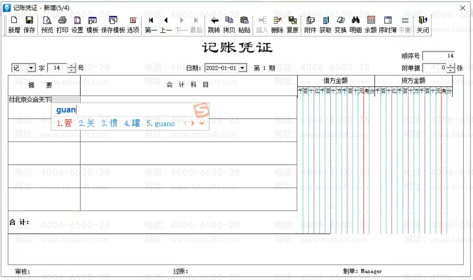Click the 顺序号 sequence number field

pos(438,56)
